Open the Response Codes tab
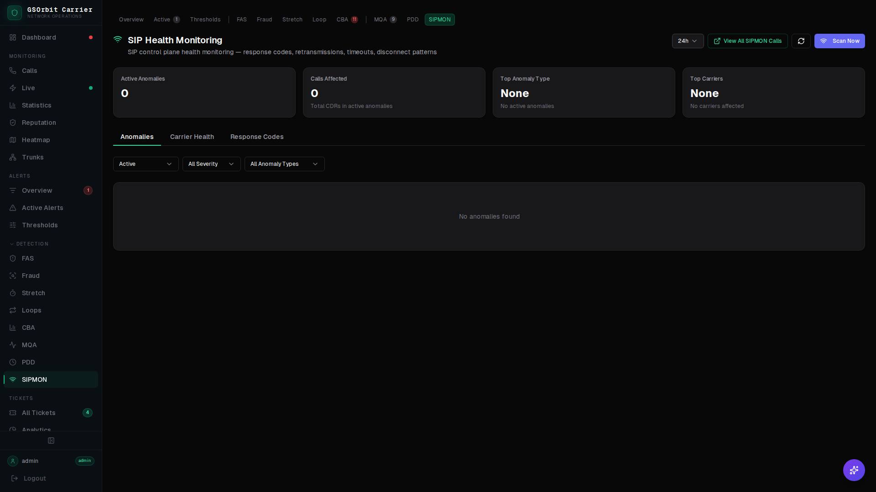The width and height of the screenshot is (876, 492). (256, 137)
